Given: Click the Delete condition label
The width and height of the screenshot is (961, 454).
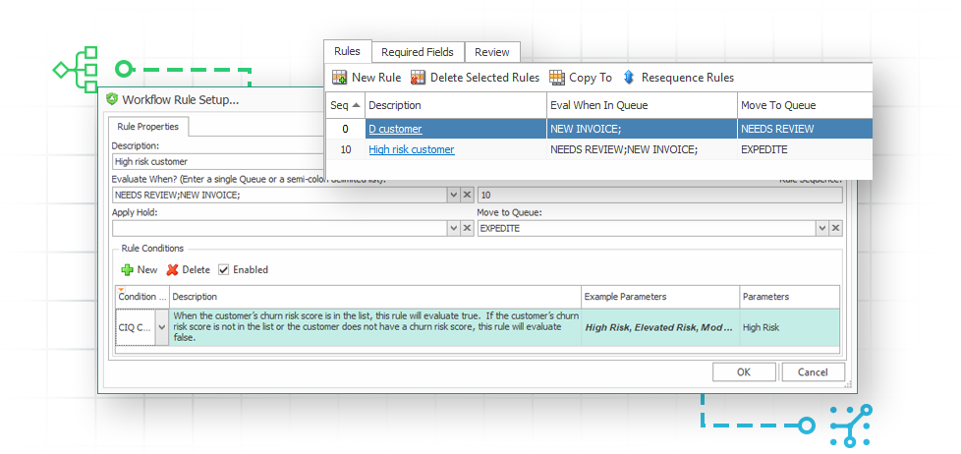Looking at the screenshot, I should tap(197, 269).
